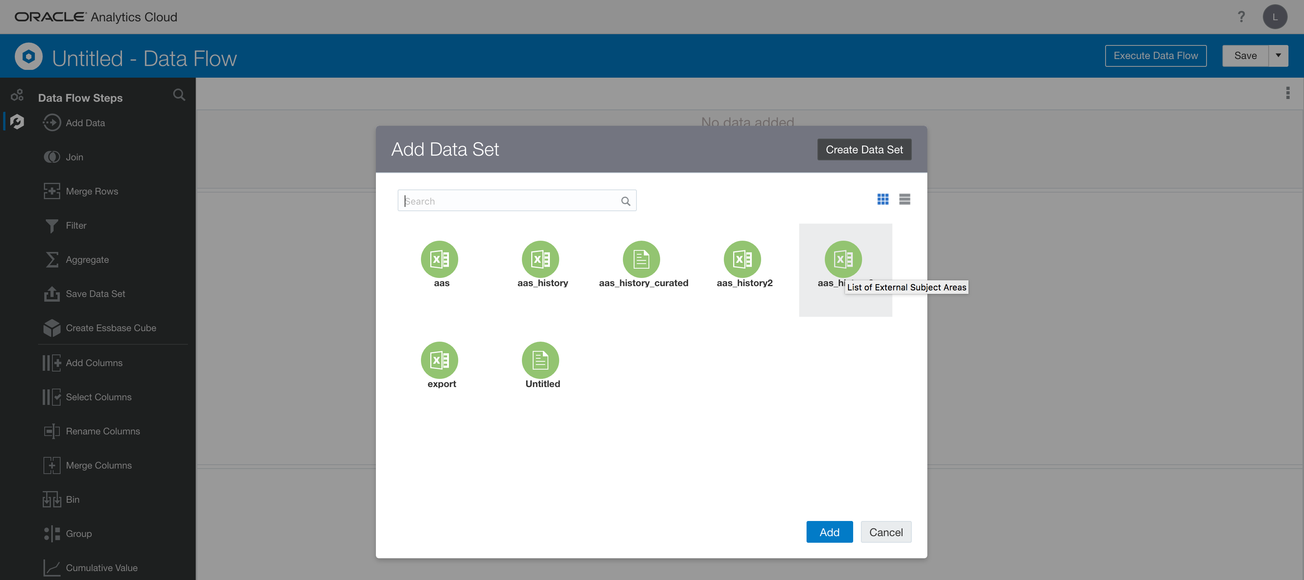Select the aas data set icon
The width and height of the screenshot is (1304, 580).
pos(440,259)
